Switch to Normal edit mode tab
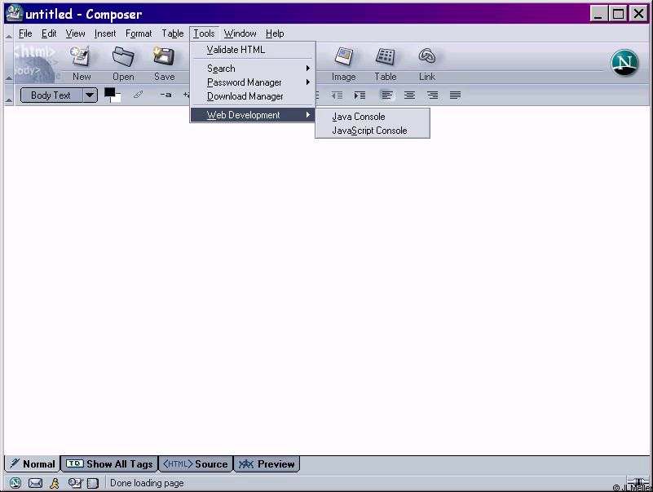The height and width of the screenshot is (492, 653). click(32, 464)
